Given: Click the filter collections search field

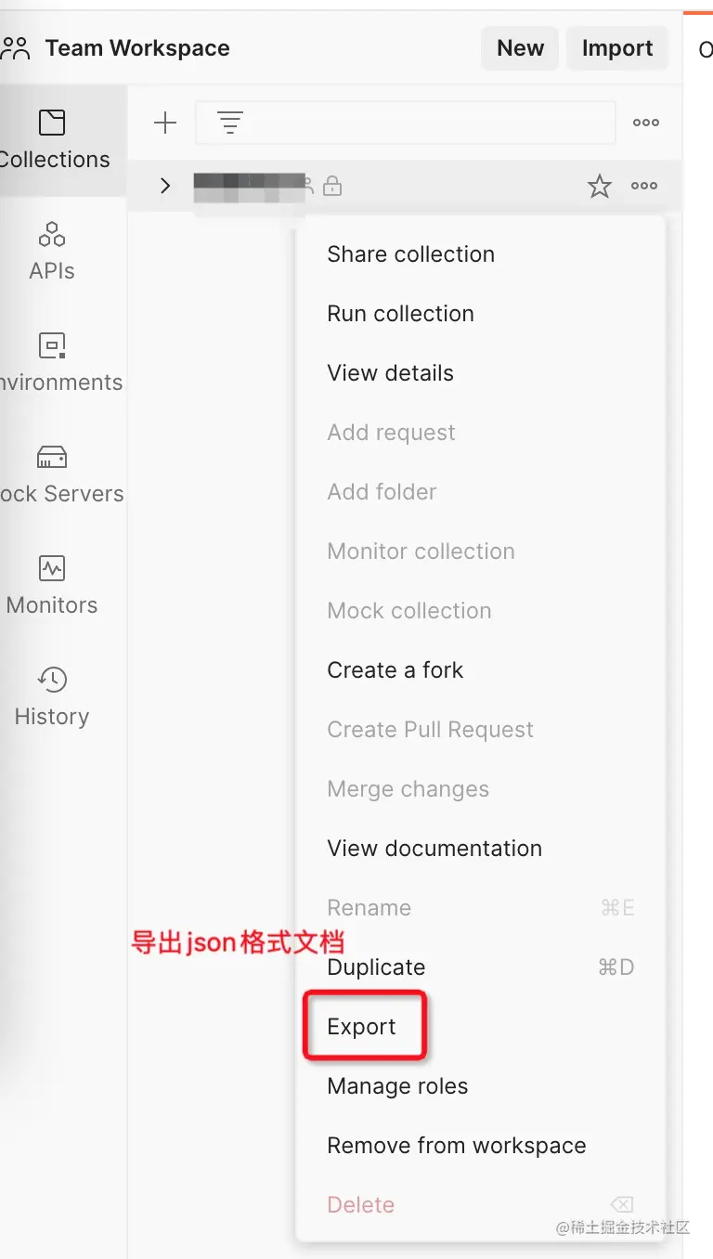Looking at the screenshot, I should 418,123.
